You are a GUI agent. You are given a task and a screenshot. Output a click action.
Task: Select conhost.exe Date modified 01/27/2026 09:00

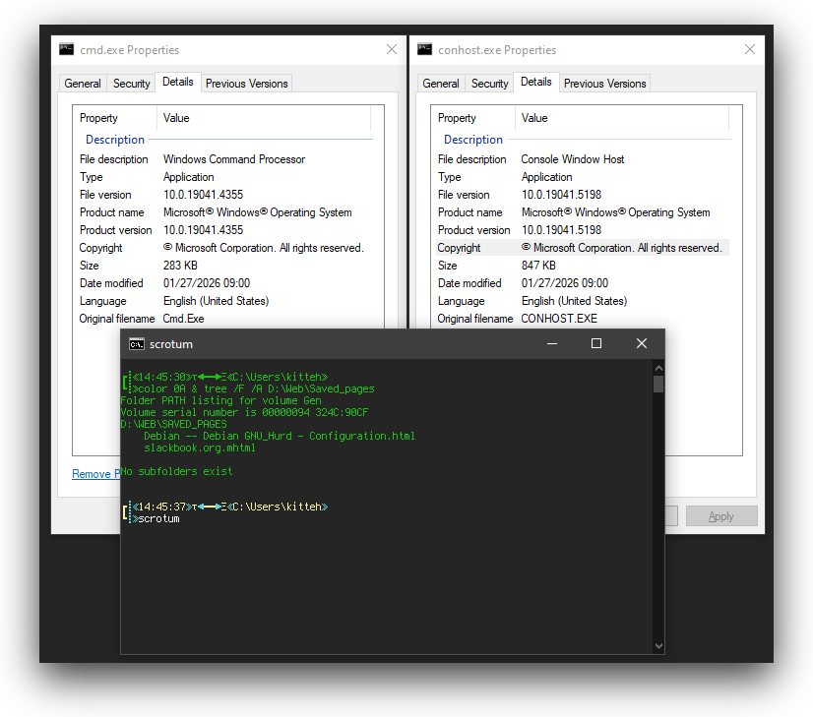(x=565, y=283)
